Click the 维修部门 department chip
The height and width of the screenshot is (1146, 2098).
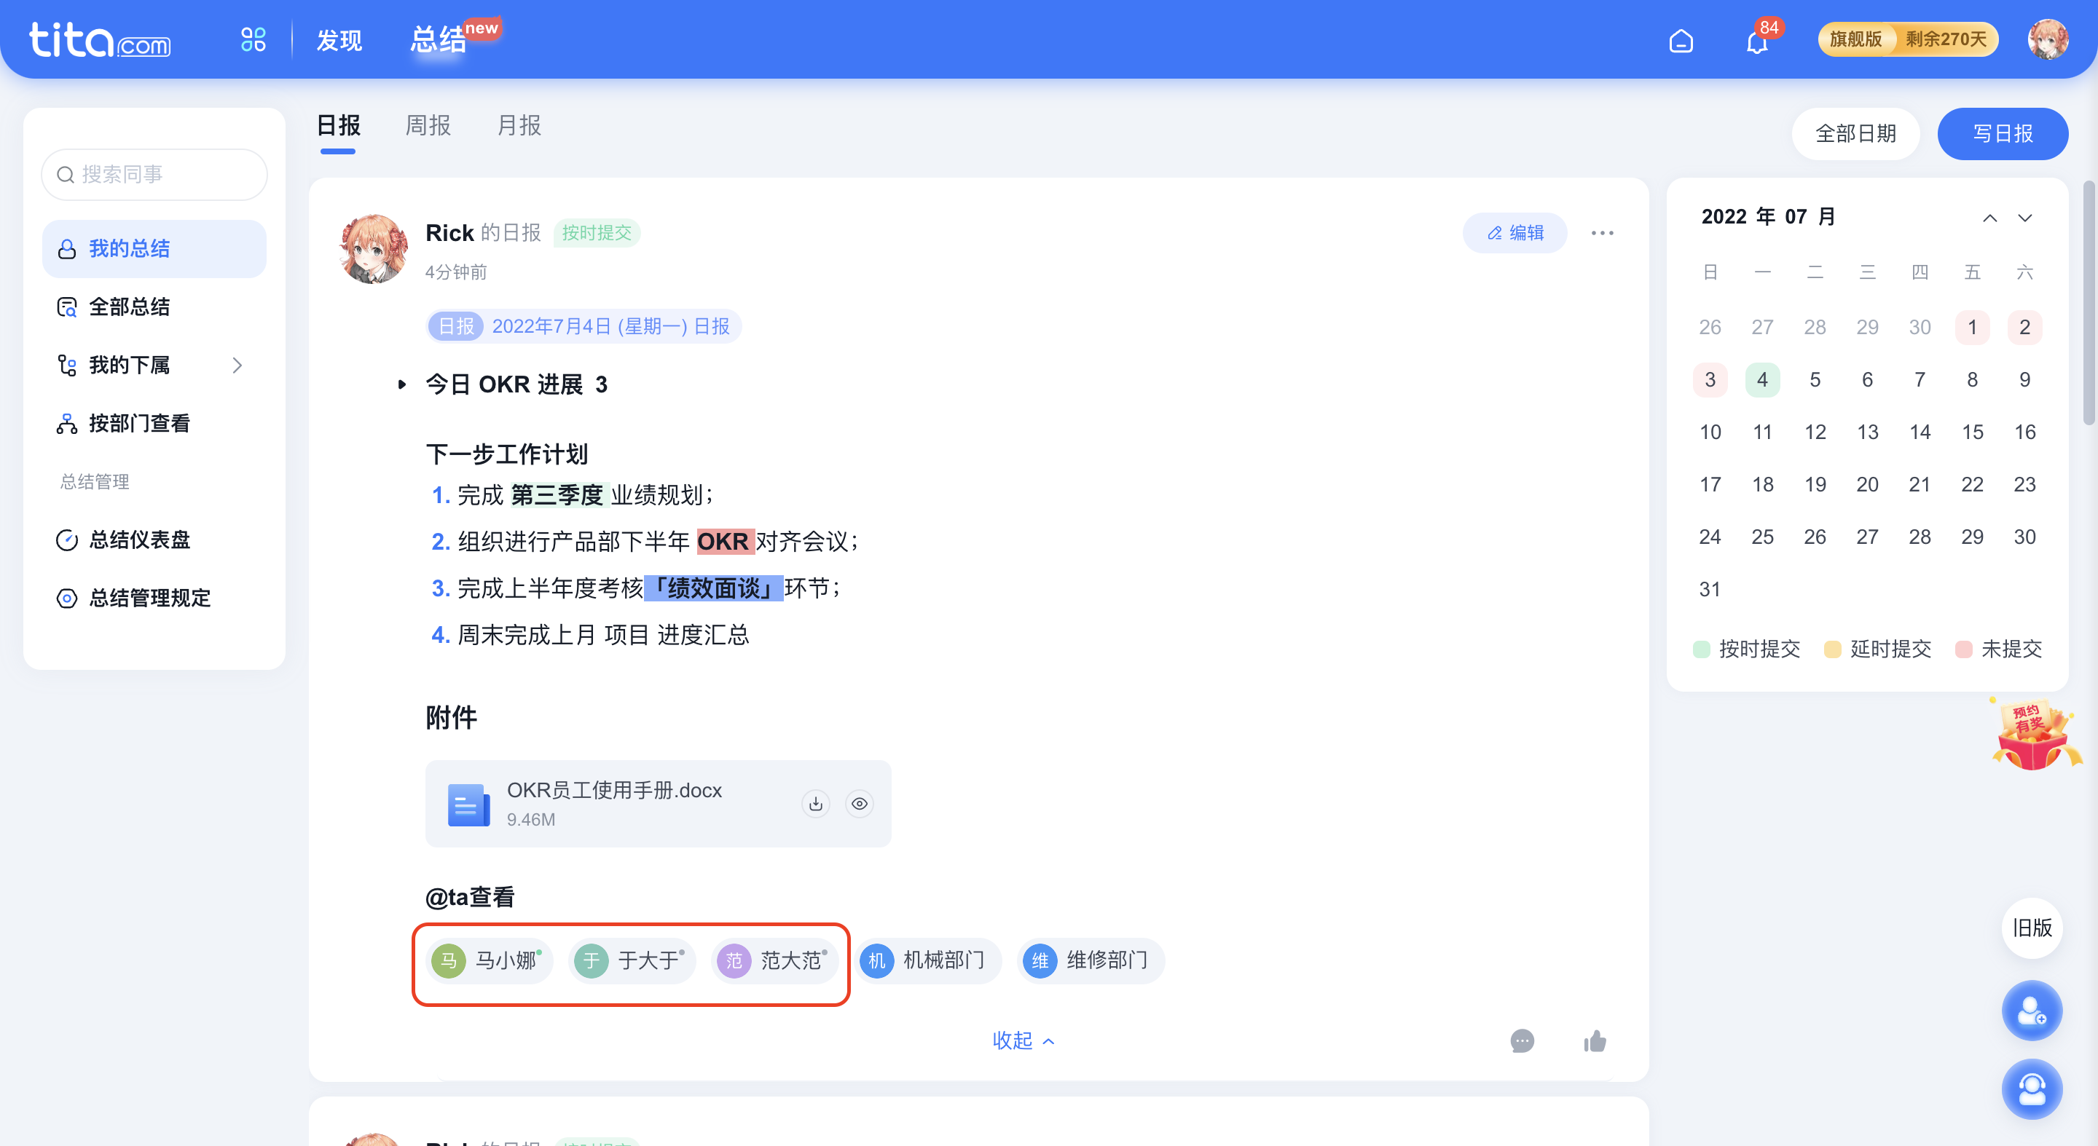point(1091,961)
